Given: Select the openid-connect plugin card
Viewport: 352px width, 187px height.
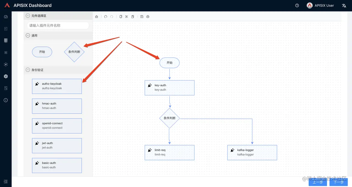Looking at the screenshot, I should (57, 126).
